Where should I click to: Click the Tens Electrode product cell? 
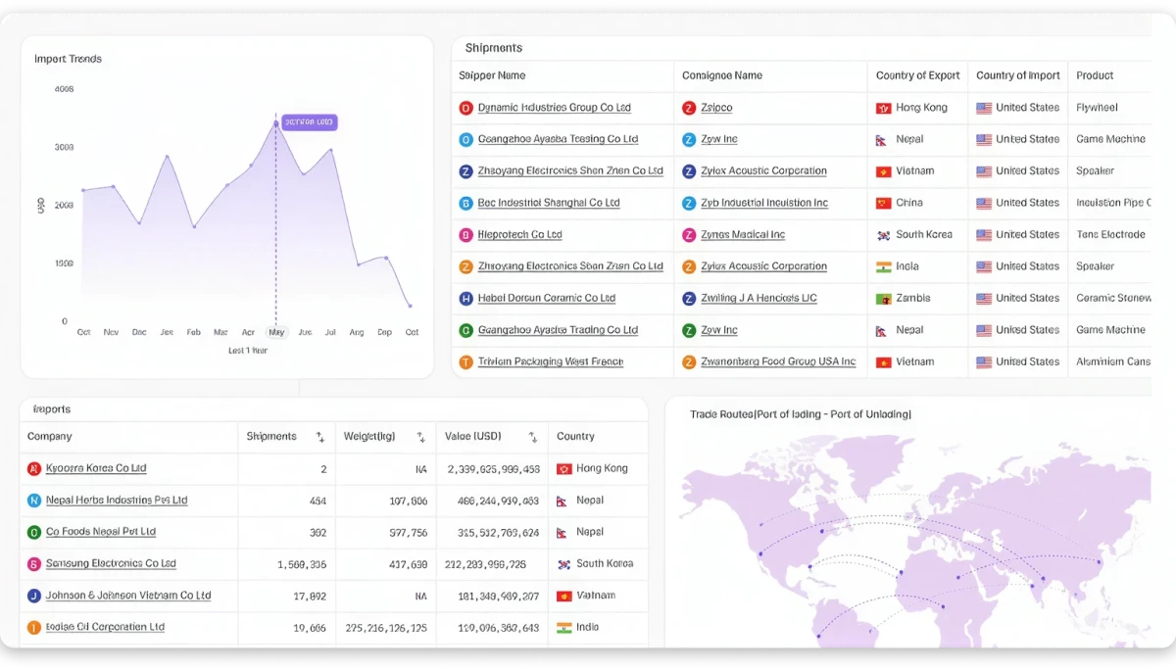pos(1110,235)
